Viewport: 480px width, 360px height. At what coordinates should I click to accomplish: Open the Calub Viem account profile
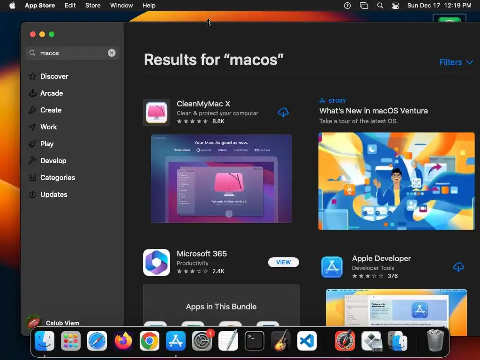[x=52, y=322]
